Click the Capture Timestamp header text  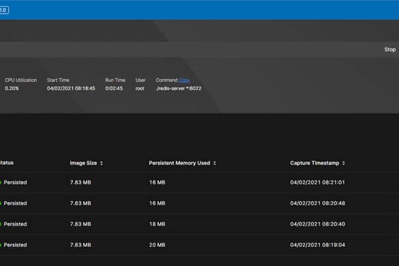pos(314,163)
